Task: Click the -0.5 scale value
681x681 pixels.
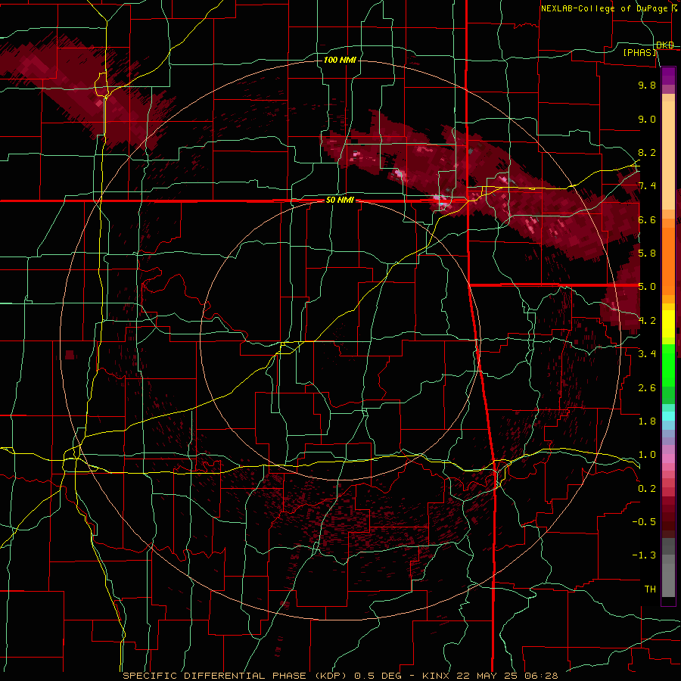Action: pos(644,522)
